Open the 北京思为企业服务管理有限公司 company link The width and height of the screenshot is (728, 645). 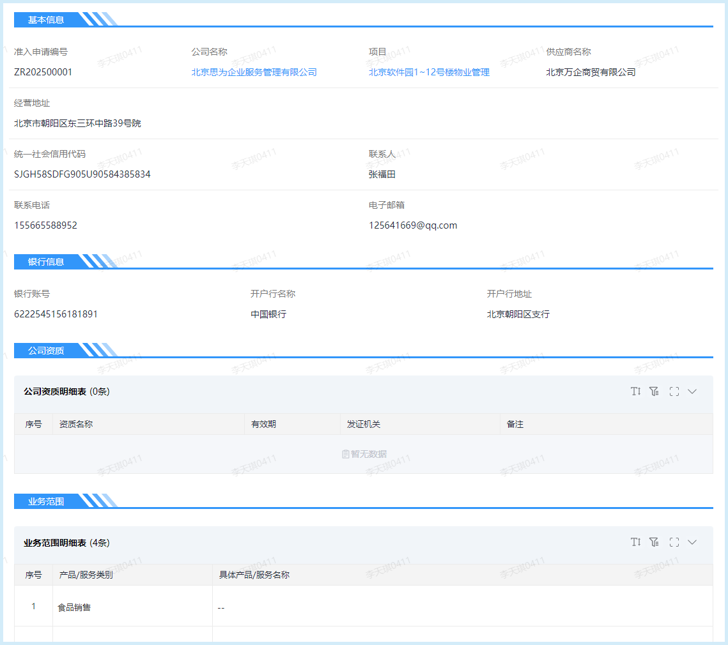tap(253, 72)
